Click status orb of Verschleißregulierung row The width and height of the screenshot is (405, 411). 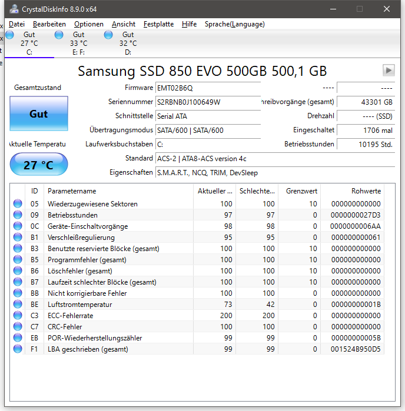18,237
